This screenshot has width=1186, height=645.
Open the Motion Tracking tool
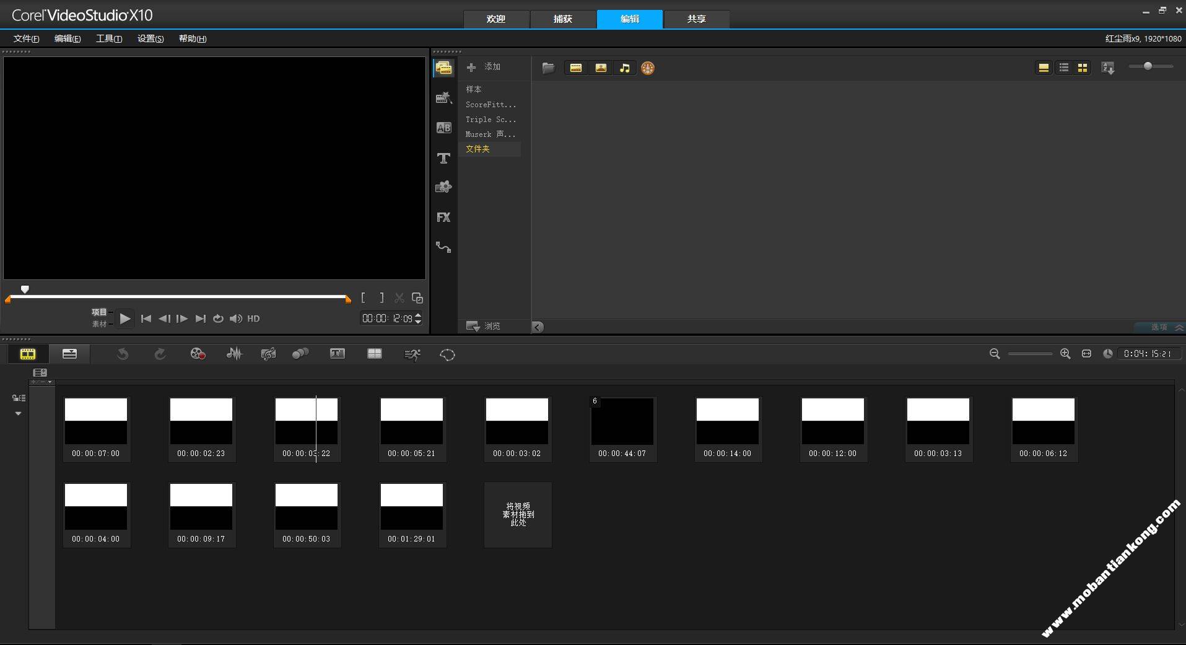point(300,354)
